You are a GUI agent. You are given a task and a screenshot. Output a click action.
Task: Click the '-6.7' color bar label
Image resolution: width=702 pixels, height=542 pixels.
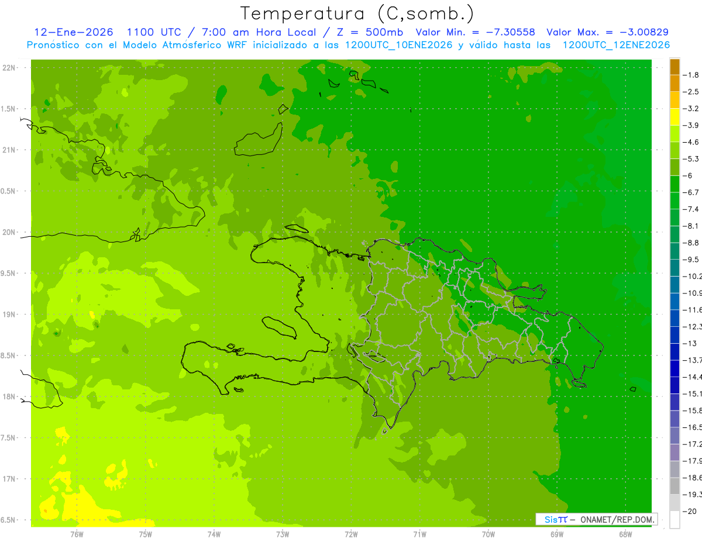pyautogui.click(x=691, y=192)
